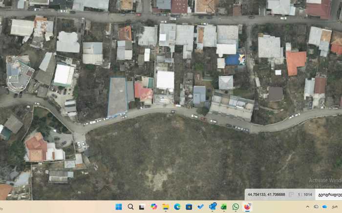Change the input language indicator
Viewport: 342px width, 213px height.
pyautogui.click(x=335, y=207)
